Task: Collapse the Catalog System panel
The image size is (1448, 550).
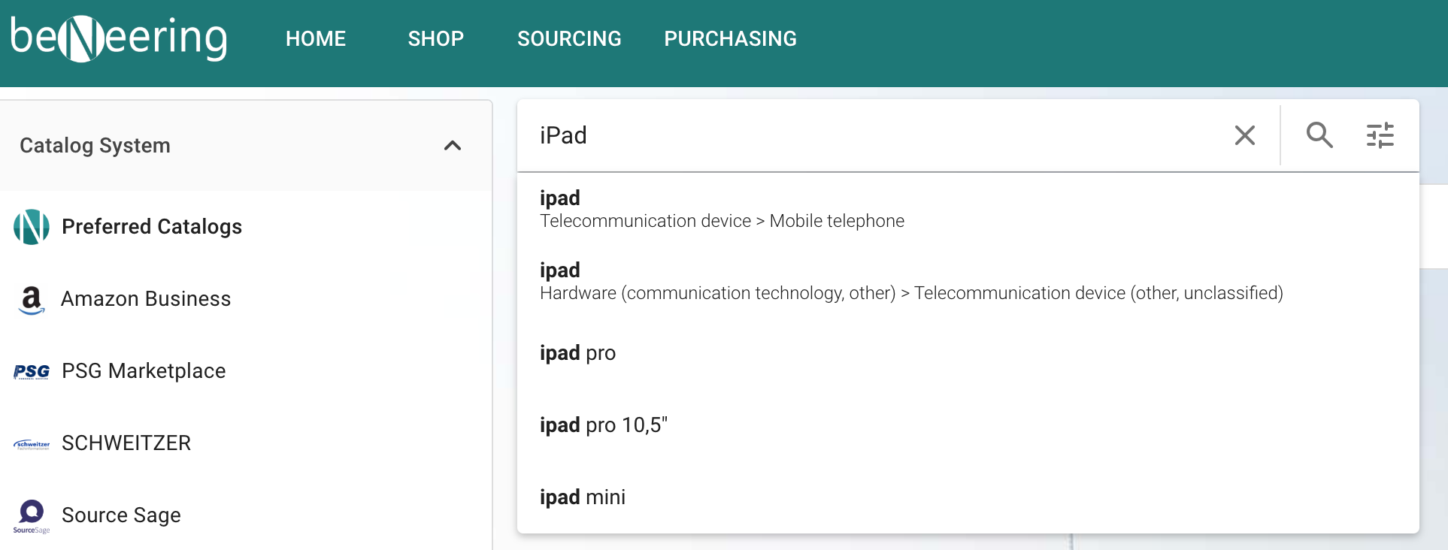Action: [453, 146]
